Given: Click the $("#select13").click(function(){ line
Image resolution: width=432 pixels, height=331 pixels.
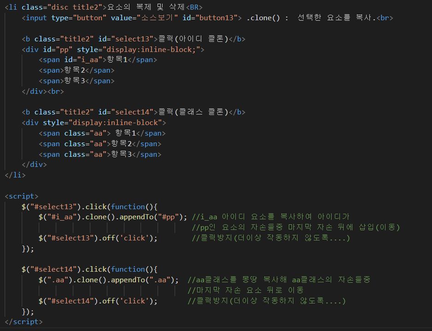Looking at the screenshot, I should point(89,207).
